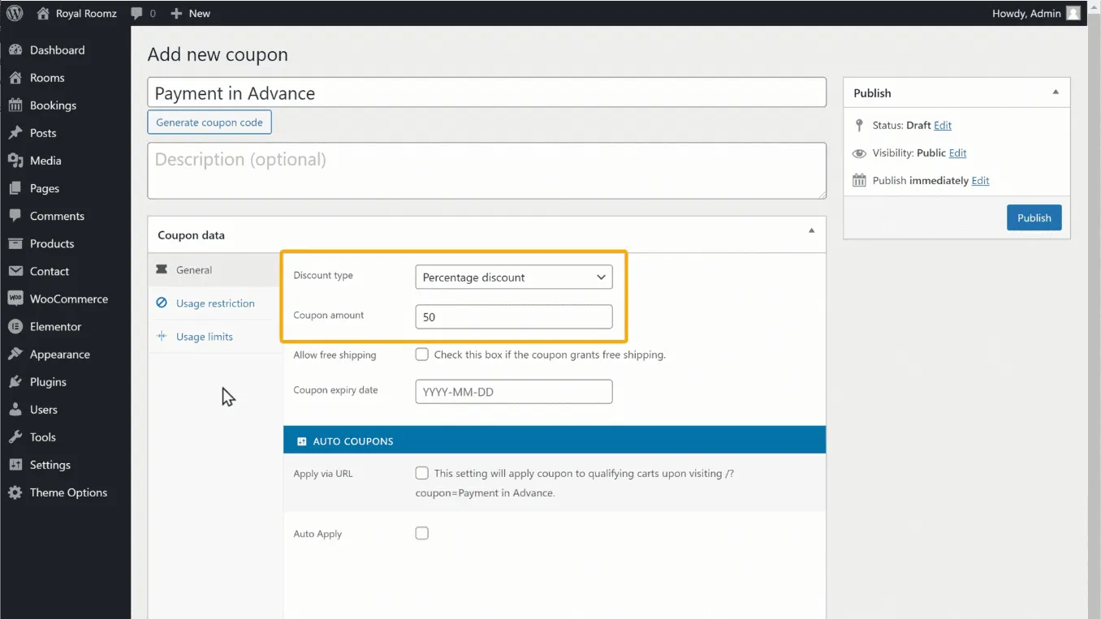
Task: Click the WooCommerce icon in sidebar
Action: (15, 299)
